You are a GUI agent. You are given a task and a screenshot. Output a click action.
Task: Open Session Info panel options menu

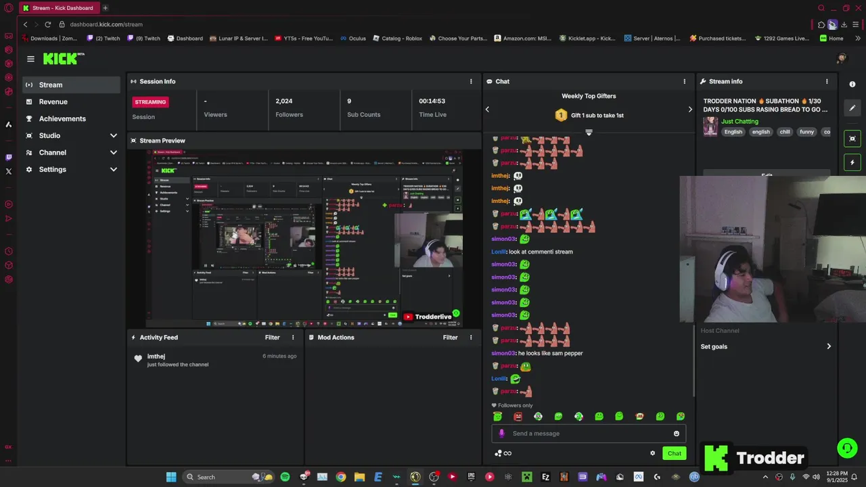[x=471, y=81]
